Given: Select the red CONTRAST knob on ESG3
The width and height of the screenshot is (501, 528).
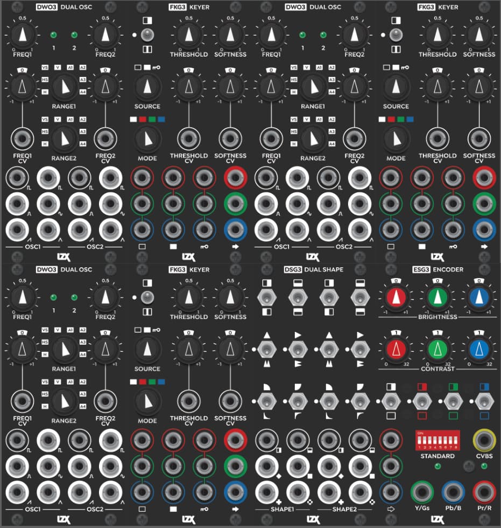Looking at the screenshot, I should [396, 349].
